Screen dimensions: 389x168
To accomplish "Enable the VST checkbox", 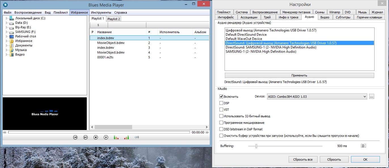I will [x=221, y=110].
